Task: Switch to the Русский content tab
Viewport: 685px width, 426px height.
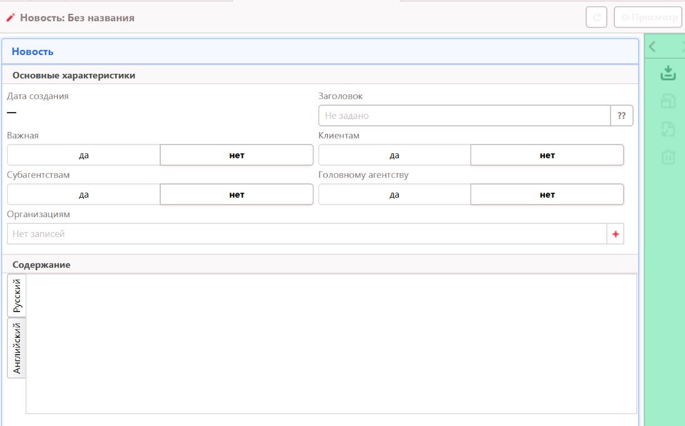Action: (x=17, y=296)
